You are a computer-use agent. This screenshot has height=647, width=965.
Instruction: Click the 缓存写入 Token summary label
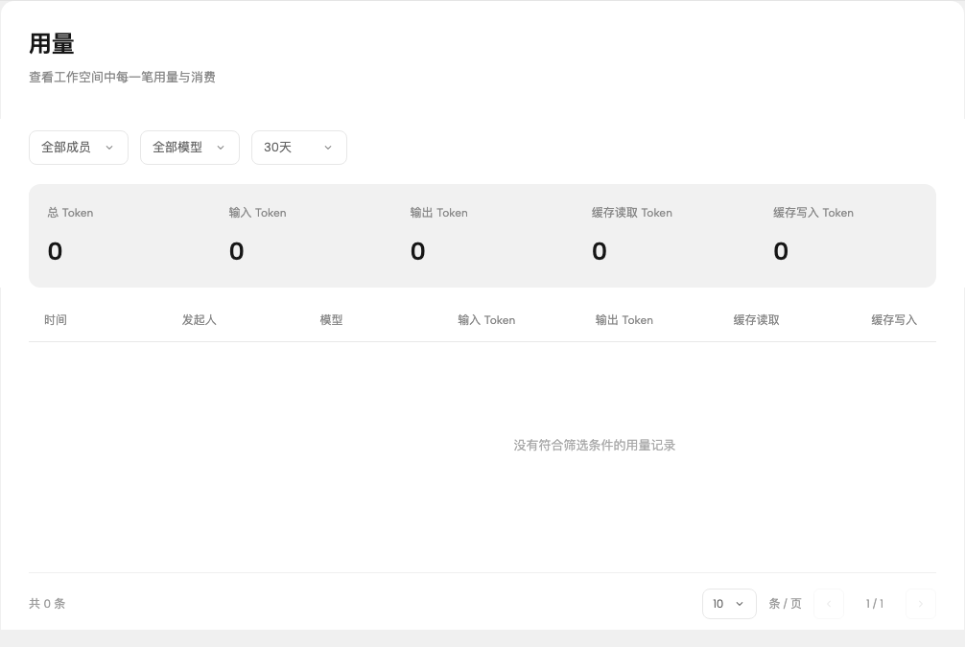pyautogui.click(x=813, y=213)
